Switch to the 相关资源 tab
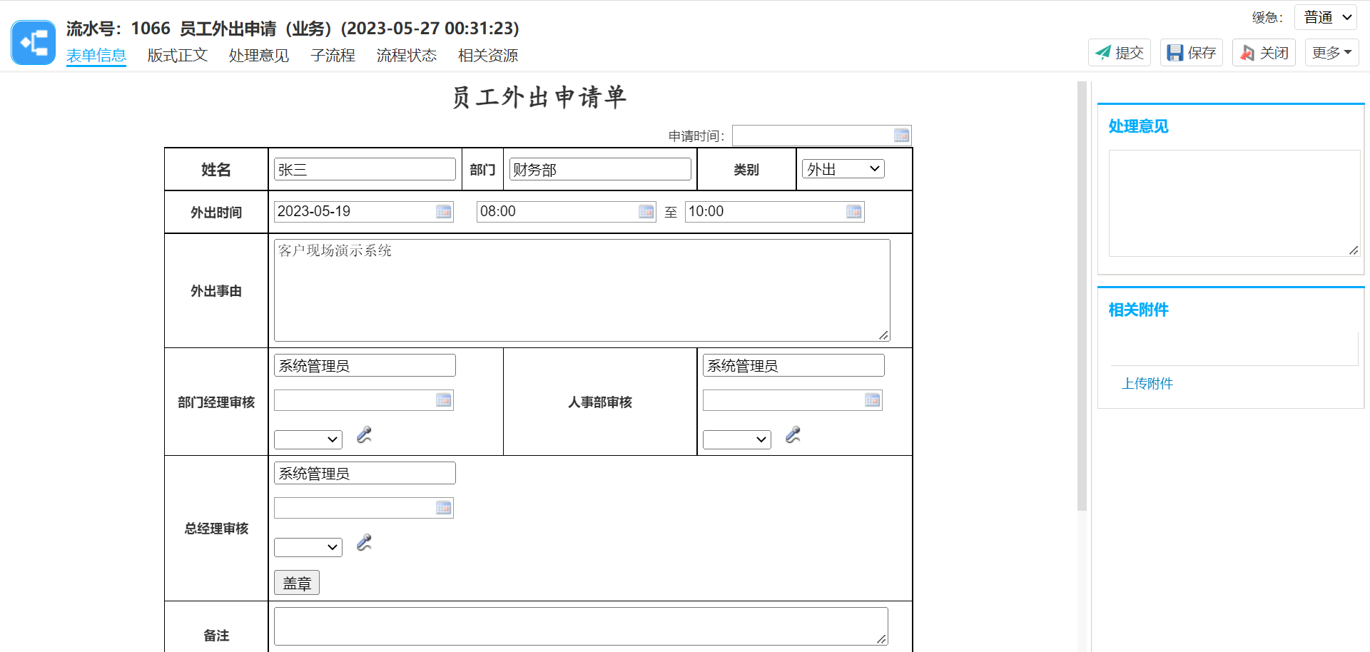 coord(488,56)
